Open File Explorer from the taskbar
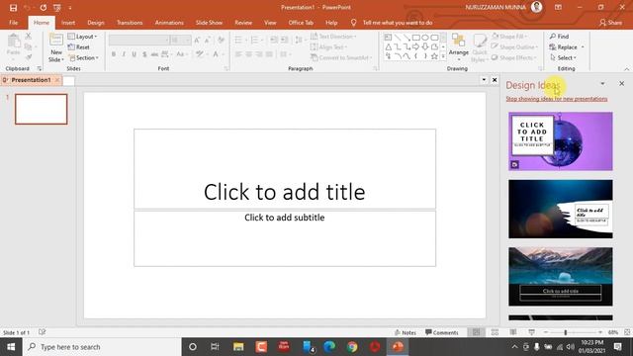The height and width of the screenshot is (356, 633). [238, 347]
